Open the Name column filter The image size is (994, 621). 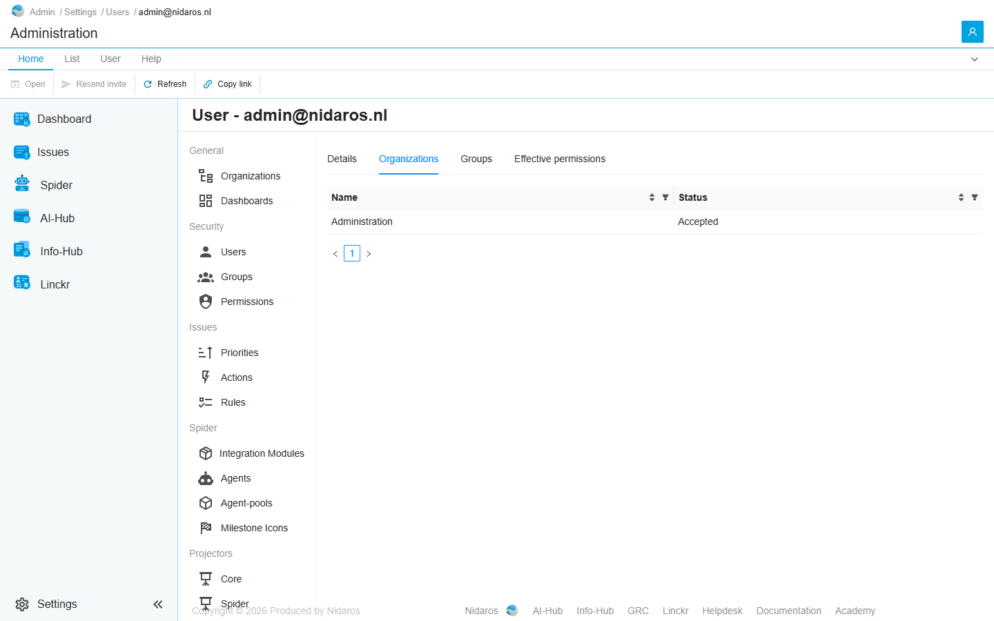point(665,197)
